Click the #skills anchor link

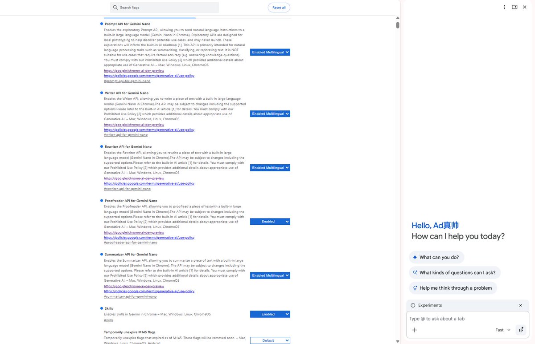point(109,320)
